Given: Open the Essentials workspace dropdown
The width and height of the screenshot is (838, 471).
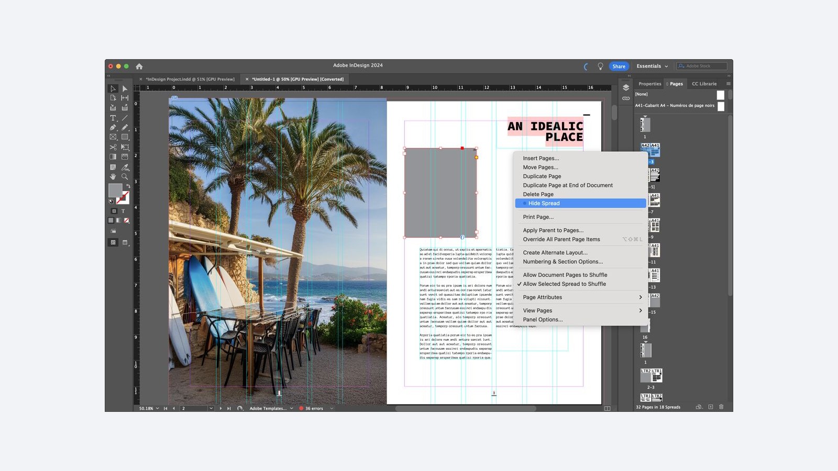Looking at the screenshot, I should [652, 66].
